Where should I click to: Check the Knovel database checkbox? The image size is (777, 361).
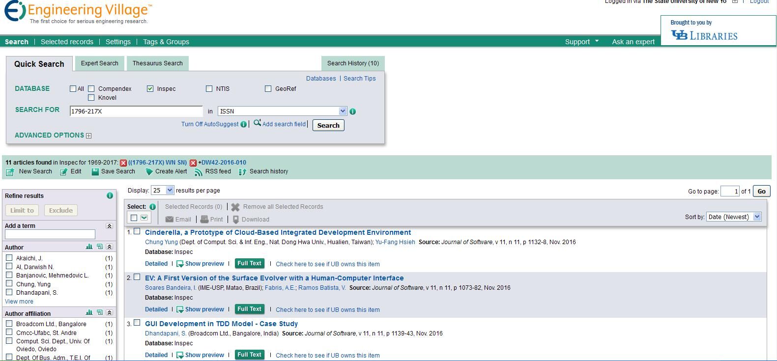(x=91, y=98)
